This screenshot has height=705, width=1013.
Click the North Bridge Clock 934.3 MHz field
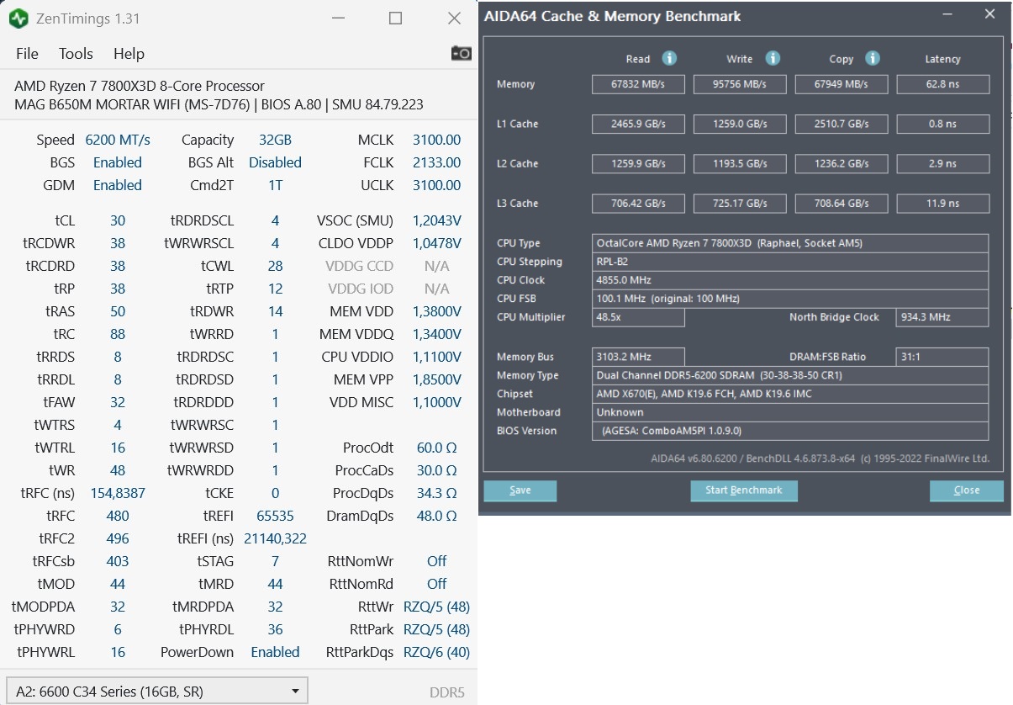943,317
